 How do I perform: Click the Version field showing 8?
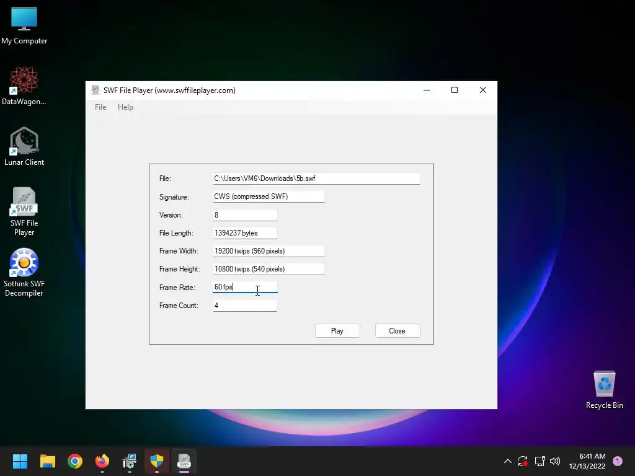point(245,215)
